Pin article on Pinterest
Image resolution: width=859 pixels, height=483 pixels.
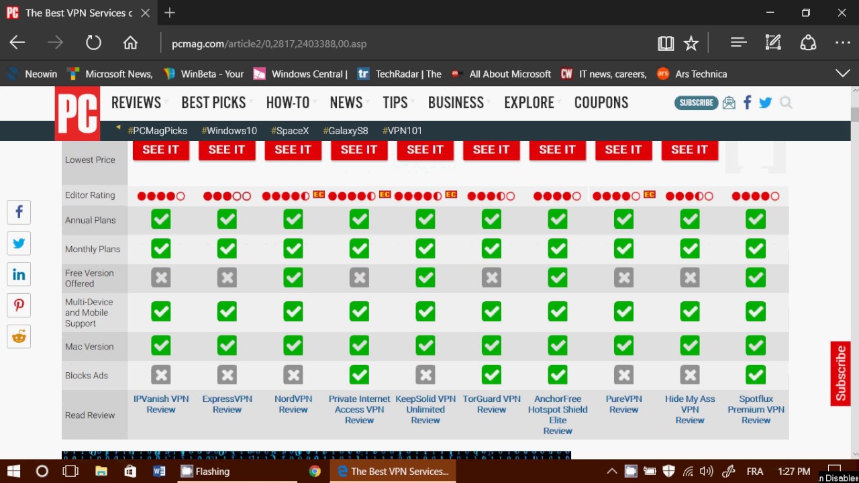point(19,305)
